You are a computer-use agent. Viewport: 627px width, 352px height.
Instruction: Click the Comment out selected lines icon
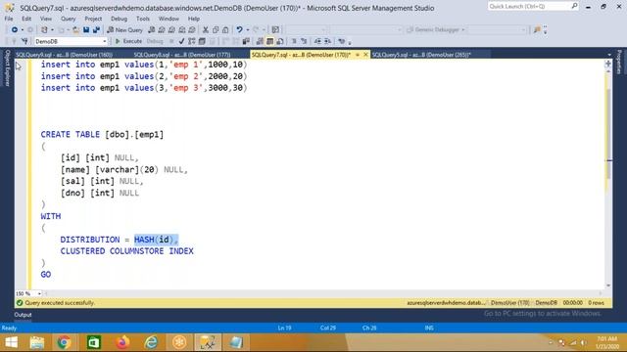294,41
